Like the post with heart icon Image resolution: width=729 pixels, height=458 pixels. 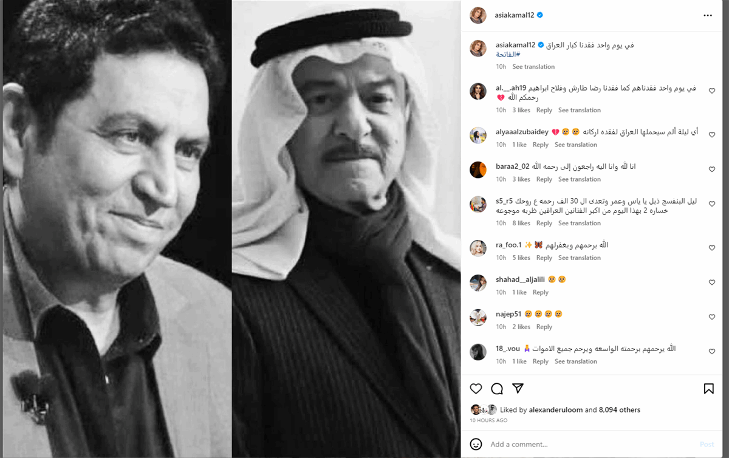point(476,389)
